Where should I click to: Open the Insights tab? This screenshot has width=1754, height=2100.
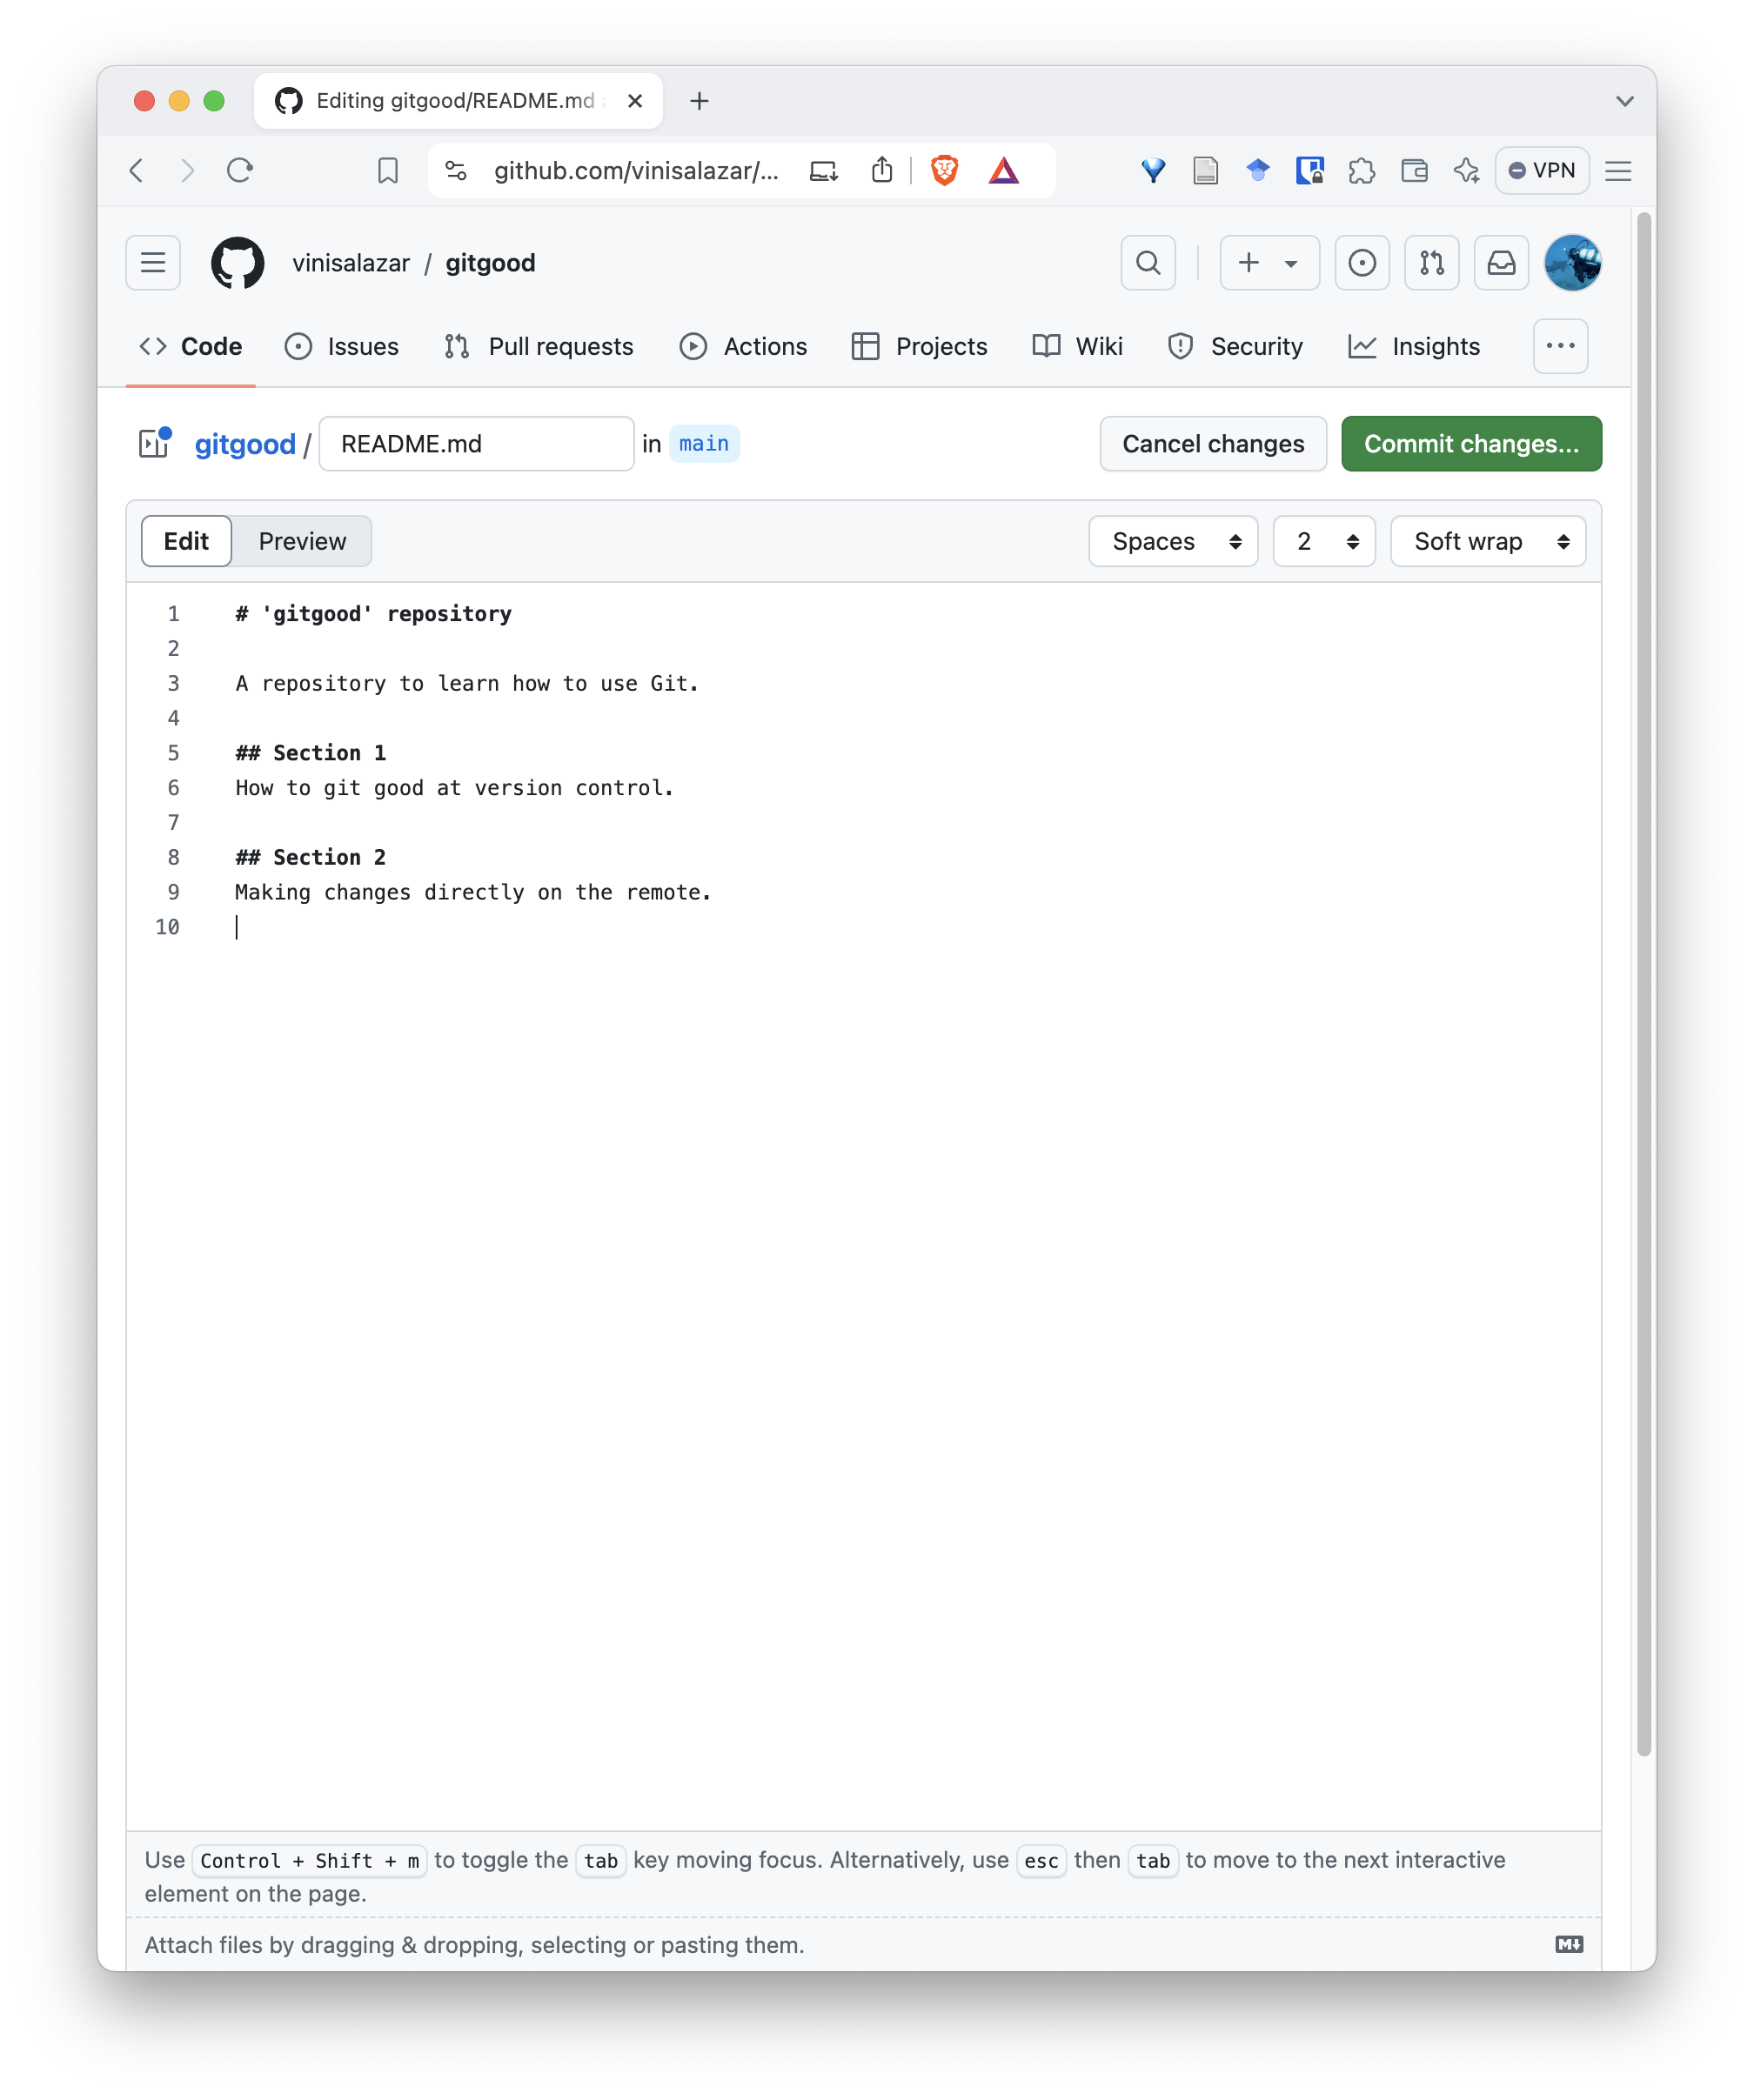(1414, 346)
